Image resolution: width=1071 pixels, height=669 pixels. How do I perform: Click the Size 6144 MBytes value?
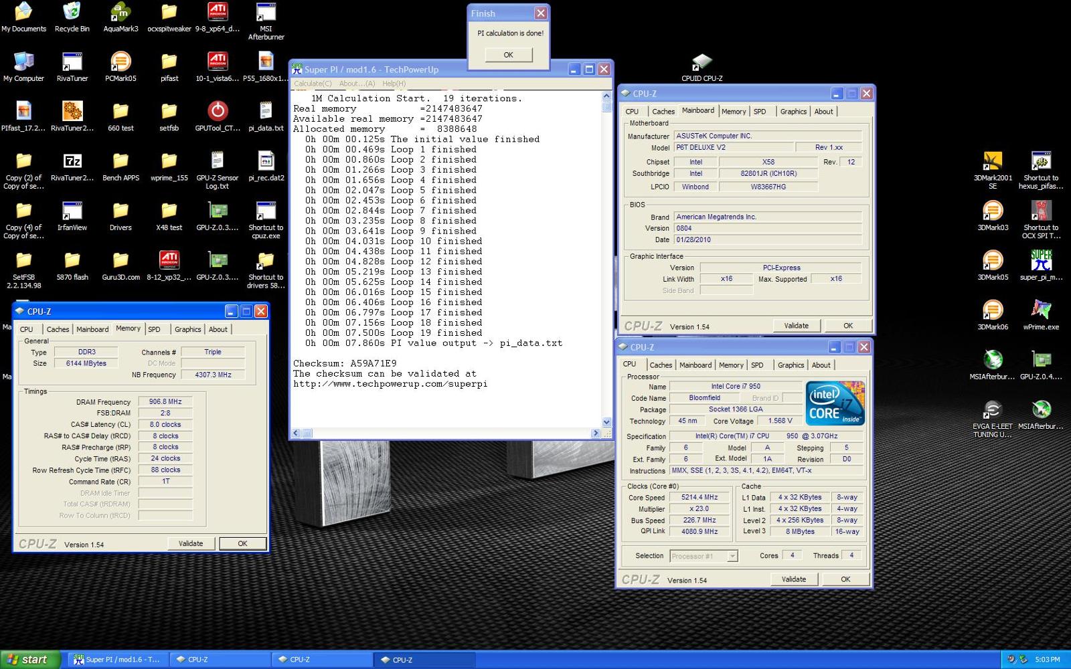pos(86,363)
